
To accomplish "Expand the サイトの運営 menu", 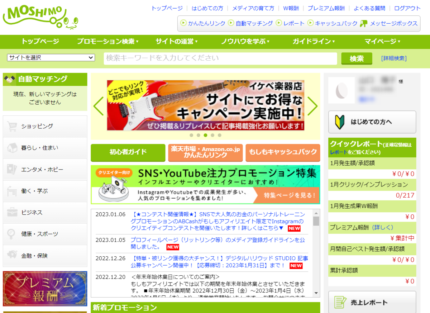I will click(x=176, y=42).
